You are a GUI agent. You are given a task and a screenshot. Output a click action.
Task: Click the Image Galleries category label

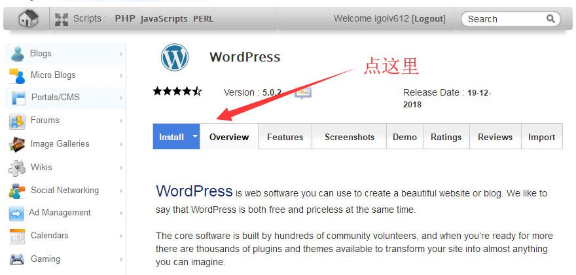[x=60, y=144]
